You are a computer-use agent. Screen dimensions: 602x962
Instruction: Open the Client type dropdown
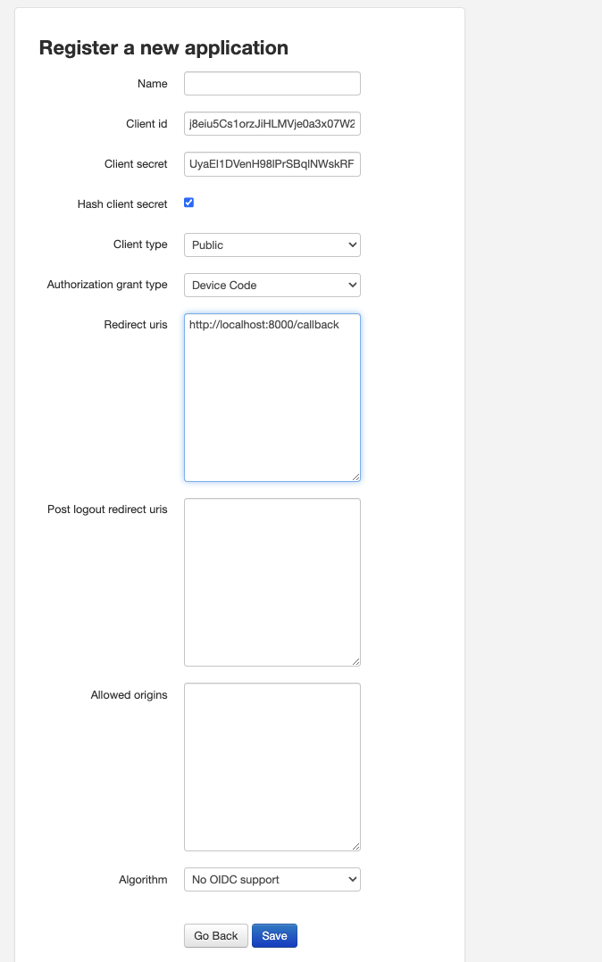click(272, 245)
